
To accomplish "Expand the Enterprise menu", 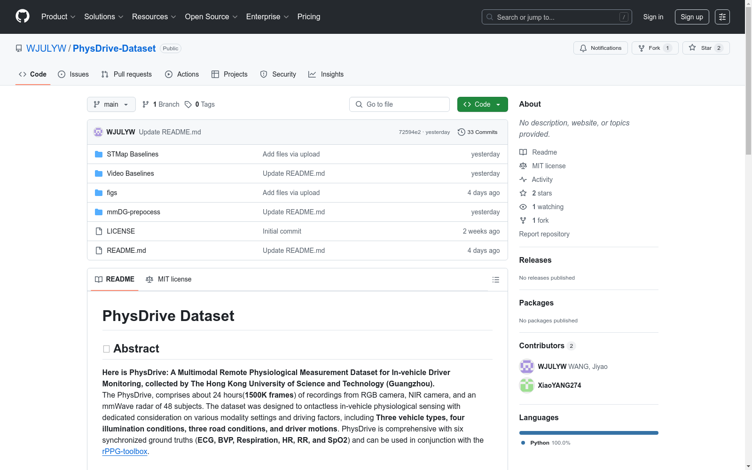I will (x=267, y=16).
